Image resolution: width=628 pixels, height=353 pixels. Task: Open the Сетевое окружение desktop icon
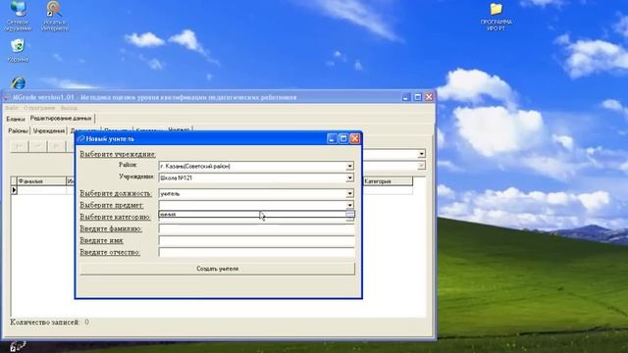click(18, 16)
